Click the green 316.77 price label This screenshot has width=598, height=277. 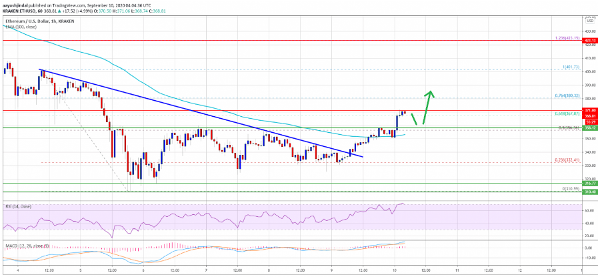click(x=590, y=184)
